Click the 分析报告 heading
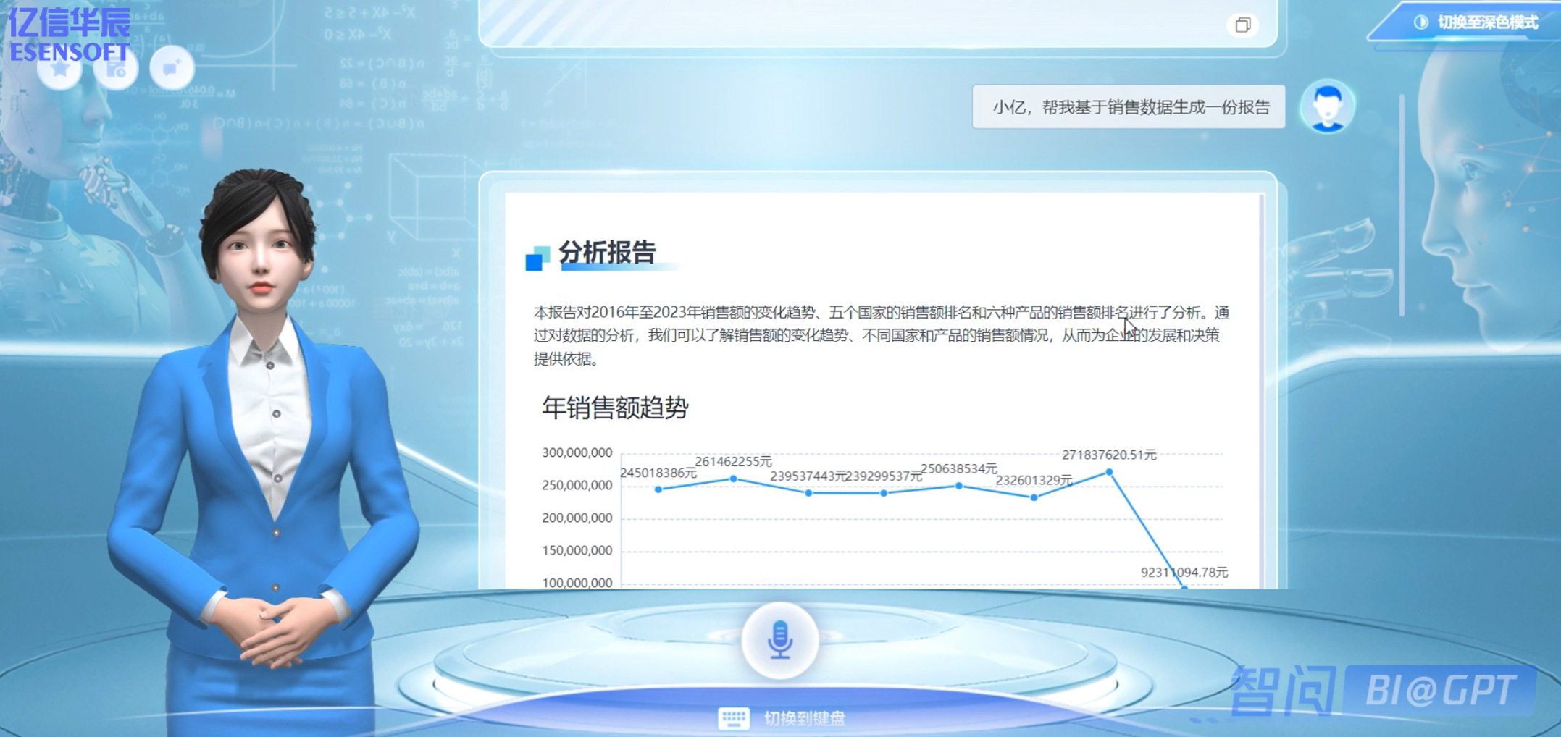This screenshot has width=1561, height=737. 607,253
